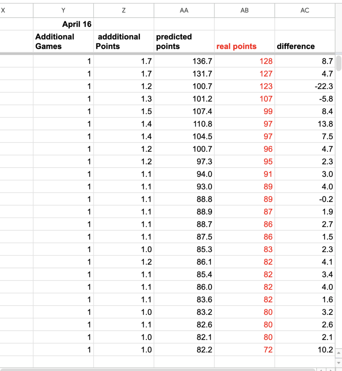Select column Y header
342x371 pixels.
pyautogui.click(x=63, y=11)
